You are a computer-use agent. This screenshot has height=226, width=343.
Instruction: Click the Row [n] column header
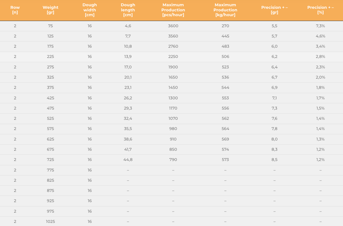[15, 10]
